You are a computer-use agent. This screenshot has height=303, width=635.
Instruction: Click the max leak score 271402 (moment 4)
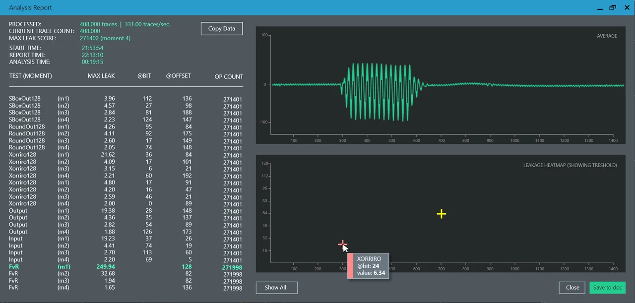105,38
